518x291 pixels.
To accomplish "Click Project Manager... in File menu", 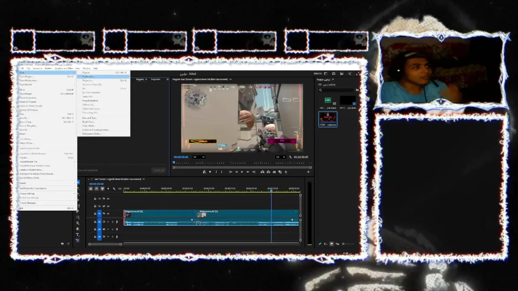I will [x=47, y=203].
